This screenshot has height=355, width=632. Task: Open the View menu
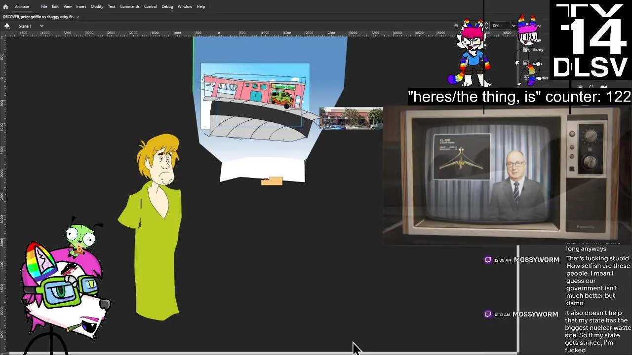click(67, 6)
